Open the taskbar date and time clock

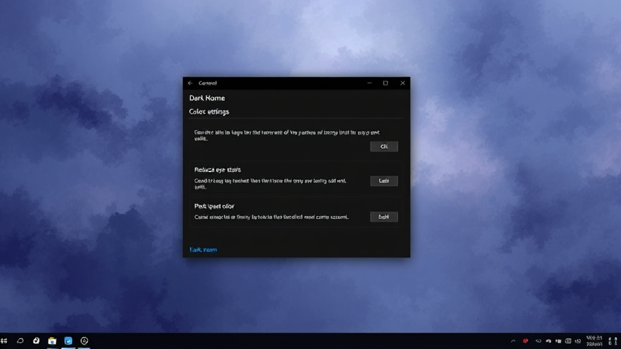click(594, 341)
